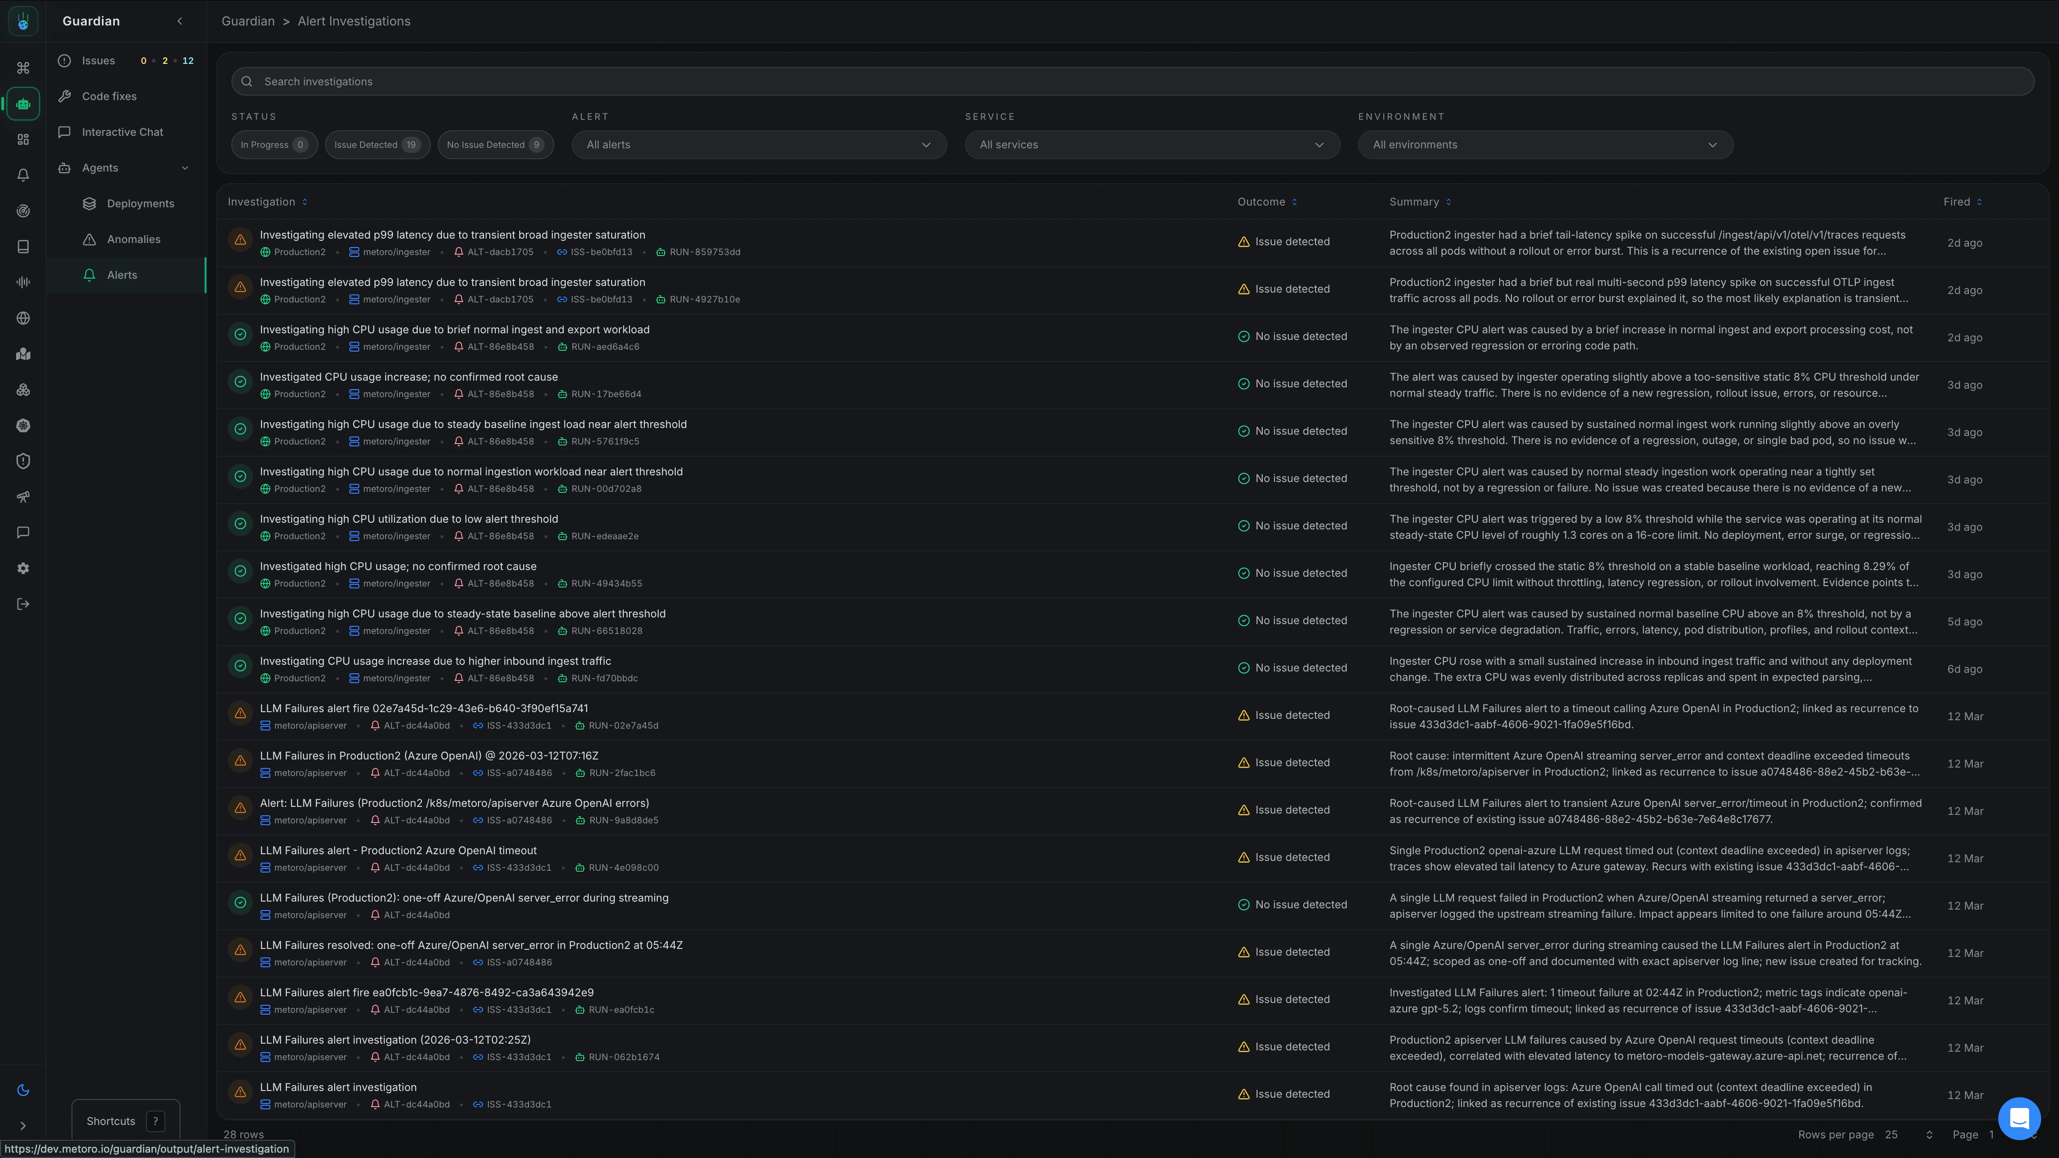
Task: Toggle the 'In Progress' status filter
Action: pyautogui.click(x=273, y=145)
